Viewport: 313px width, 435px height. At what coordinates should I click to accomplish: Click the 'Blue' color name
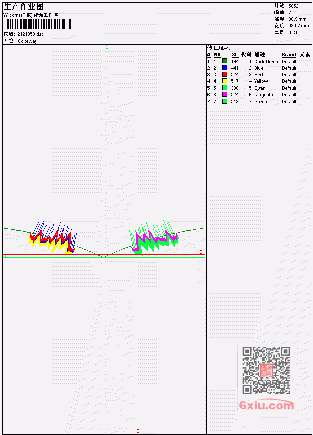[259, 68]
